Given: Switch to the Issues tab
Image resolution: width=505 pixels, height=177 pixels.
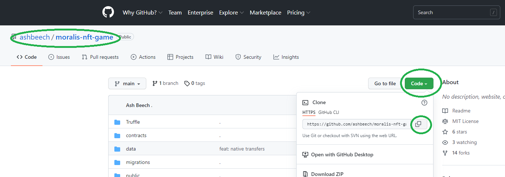Looking at the screenshot, I should coord(59,57).
